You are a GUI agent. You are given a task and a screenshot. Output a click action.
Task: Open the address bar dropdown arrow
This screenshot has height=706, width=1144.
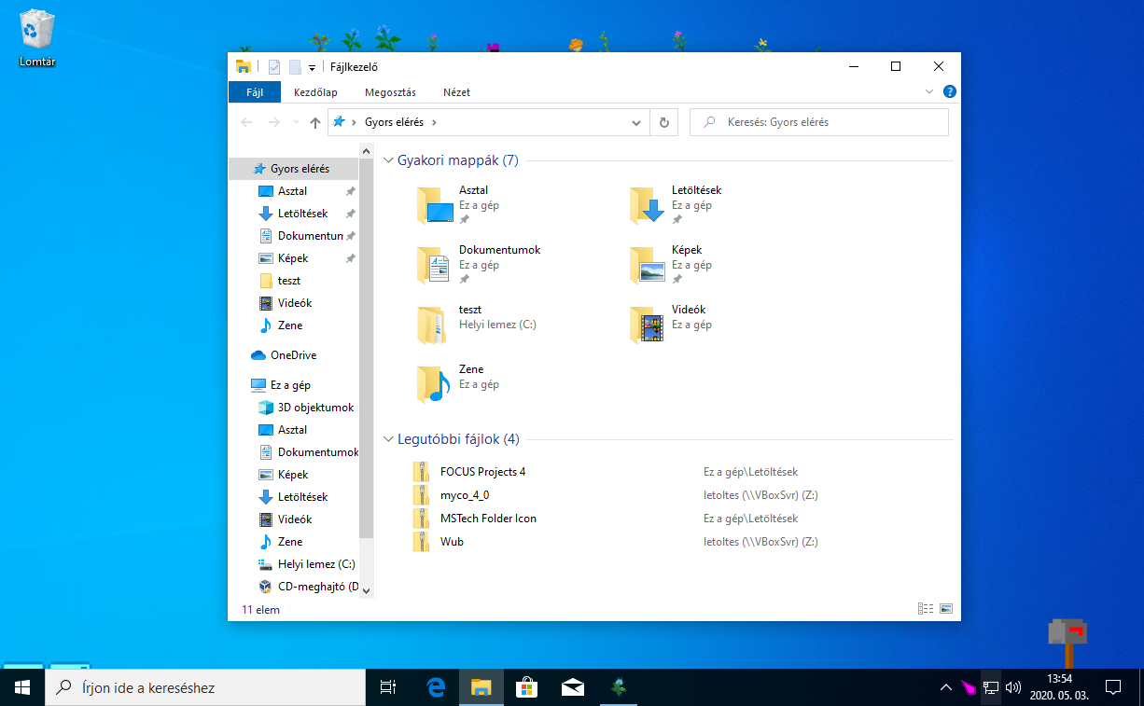coord(635,121)
